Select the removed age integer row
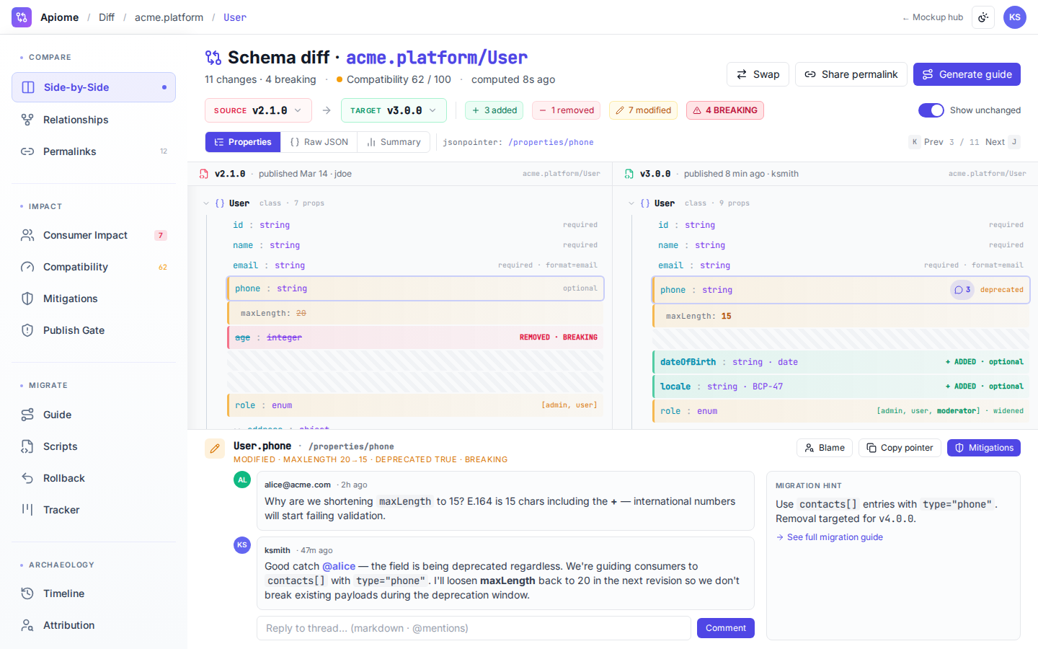 (x=415, y=337)
